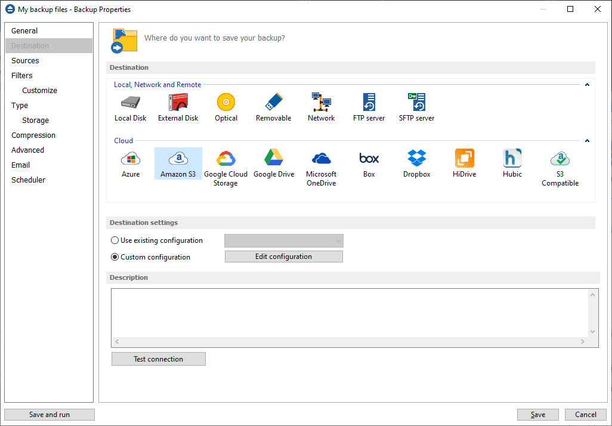
Task: Open the Advanced settings page
Action: tap(49, 150)
